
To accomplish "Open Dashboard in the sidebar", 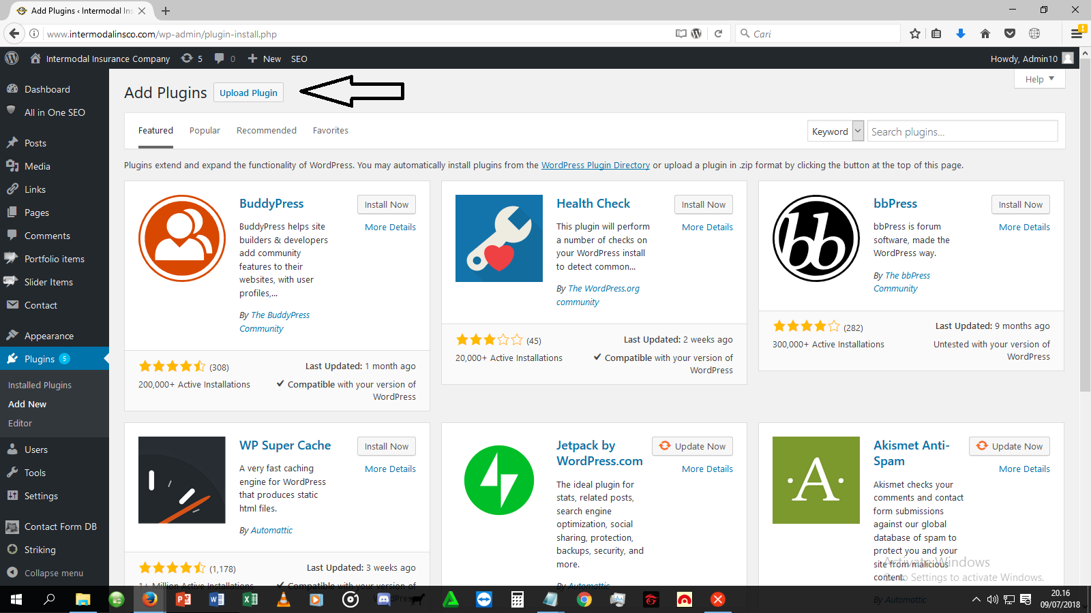I will point(55,89).
